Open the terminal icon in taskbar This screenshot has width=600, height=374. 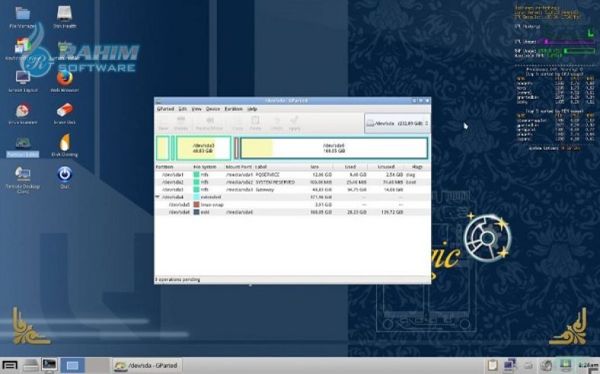pos(49,365)
